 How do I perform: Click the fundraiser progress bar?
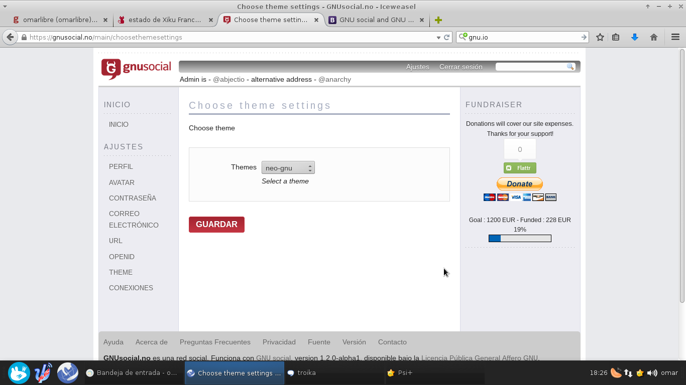pyautogui.click(x=520, y=238)
